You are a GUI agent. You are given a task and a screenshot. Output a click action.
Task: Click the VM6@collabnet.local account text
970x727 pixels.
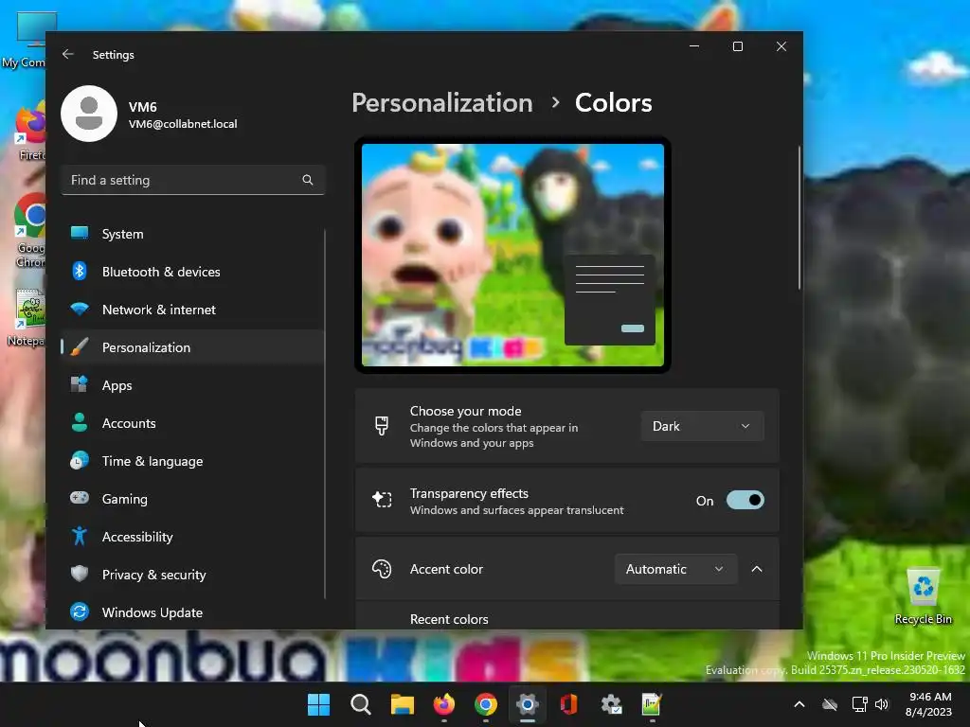[x=183, y=124]
